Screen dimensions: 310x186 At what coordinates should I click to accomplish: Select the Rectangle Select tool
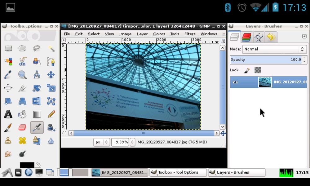[x=8, y=48]
